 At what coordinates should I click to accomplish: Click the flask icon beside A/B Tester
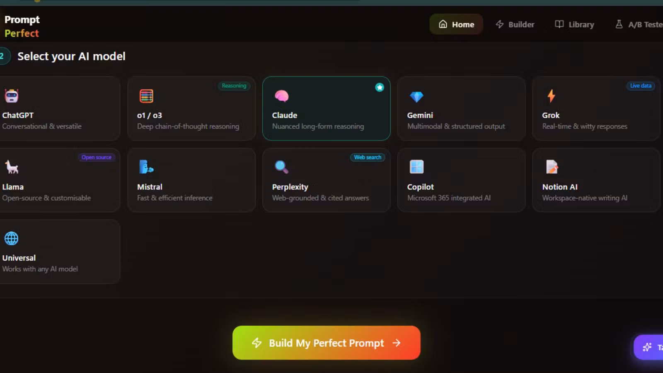619,24
